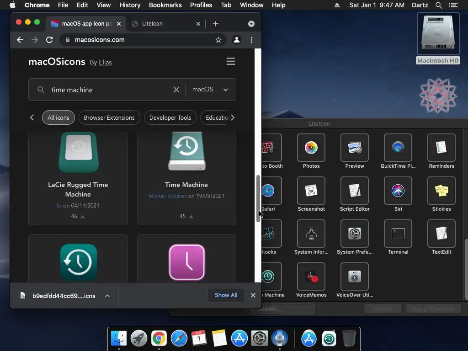Viewport: 468px width, 351px height.
Task: Show next icon category filters
Action: tap(233, 117)
